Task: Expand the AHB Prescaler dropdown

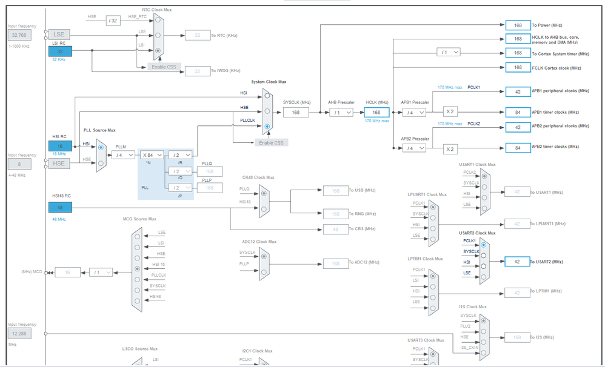Action: pos(341,113)
